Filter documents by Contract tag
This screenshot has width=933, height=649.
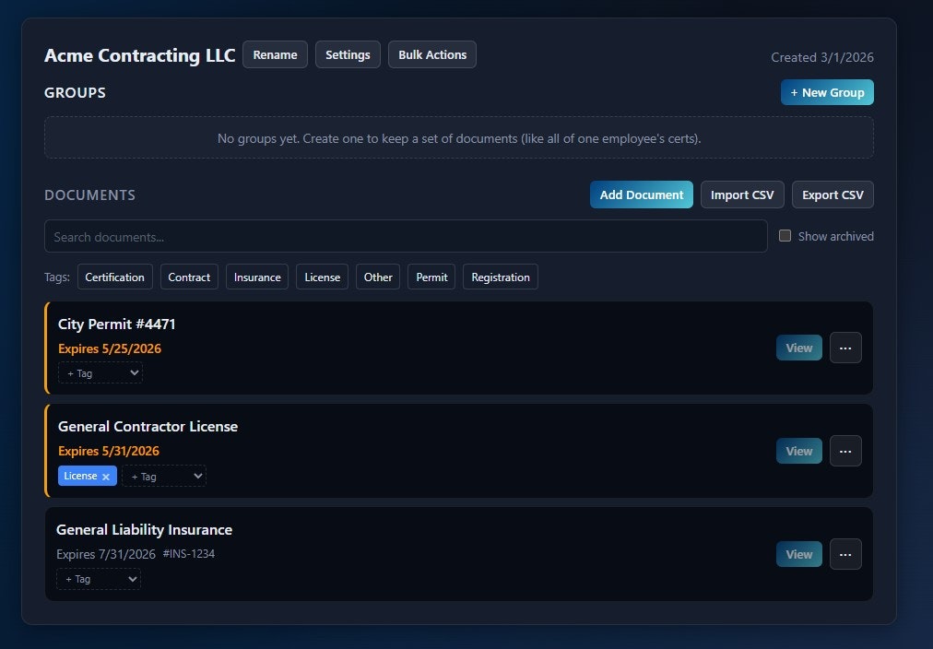189,277
